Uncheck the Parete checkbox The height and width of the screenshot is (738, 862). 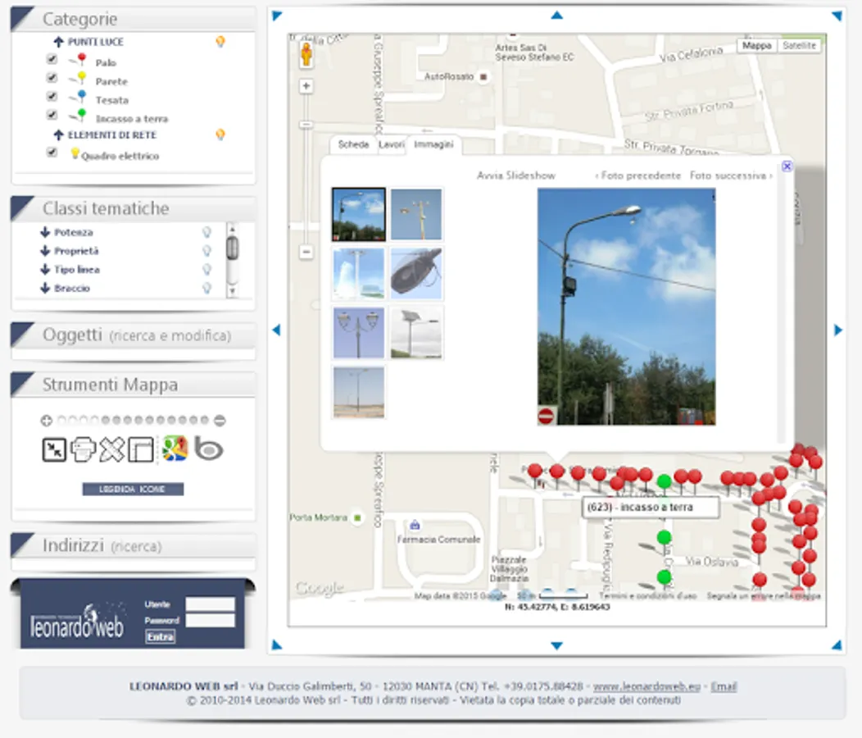[x=52, y=78]
